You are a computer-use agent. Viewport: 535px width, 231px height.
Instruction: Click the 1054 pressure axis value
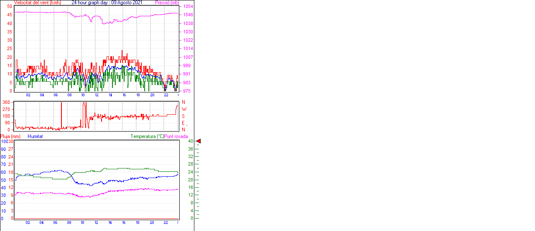click(188, 7)
